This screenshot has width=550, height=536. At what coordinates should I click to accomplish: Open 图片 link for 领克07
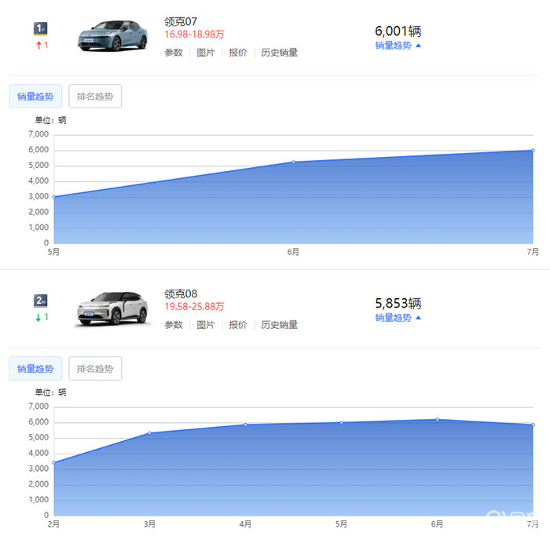click(x=206, y=53)
